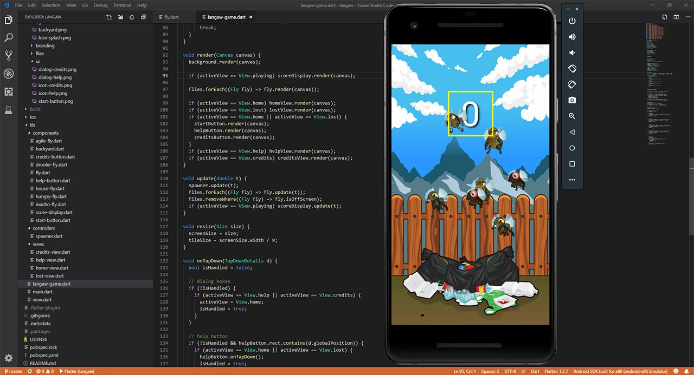
Task: Click the emulator Home circle button
Action: coord(572,148)
